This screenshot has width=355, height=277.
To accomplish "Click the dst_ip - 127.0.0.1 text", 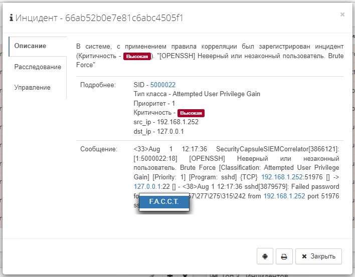I will tap(159, 132).
